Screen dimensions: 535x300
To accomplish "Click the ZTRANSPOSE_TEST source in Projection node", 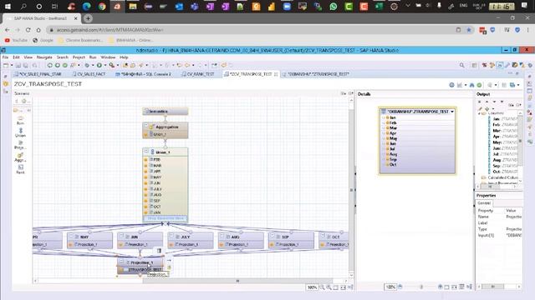I will [x=140, y=269].
